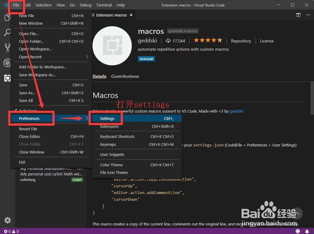This screenshot has width=314, height=234.
Task: Choose Keymaps submenu entry
Action: 137,145
